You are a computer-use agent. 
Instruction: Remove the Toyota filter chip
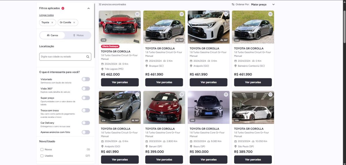[x=52, y=22]
